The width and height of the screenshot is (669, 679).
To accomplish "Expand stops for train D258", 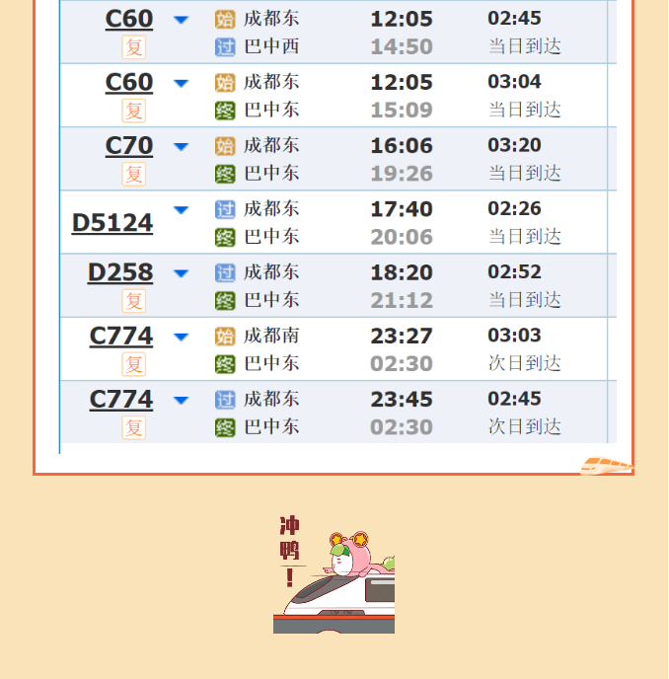I will pyautogui.click(x=181, y=273).
